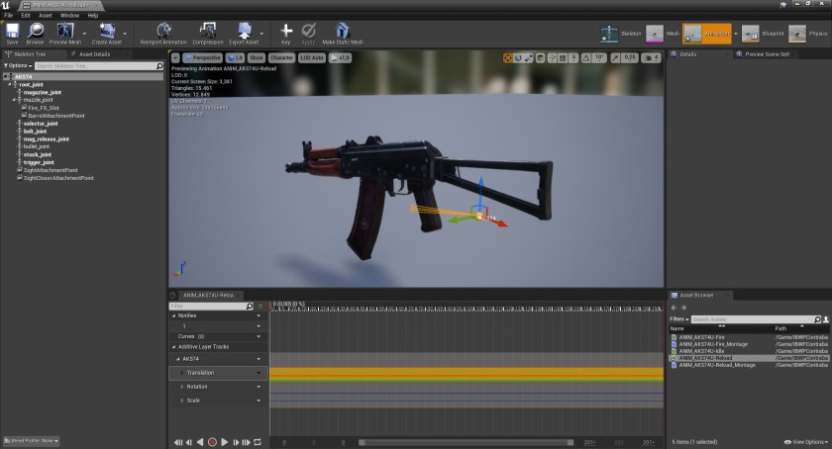
Task: Add a Key using the plus icon
Action: (286, 32)
